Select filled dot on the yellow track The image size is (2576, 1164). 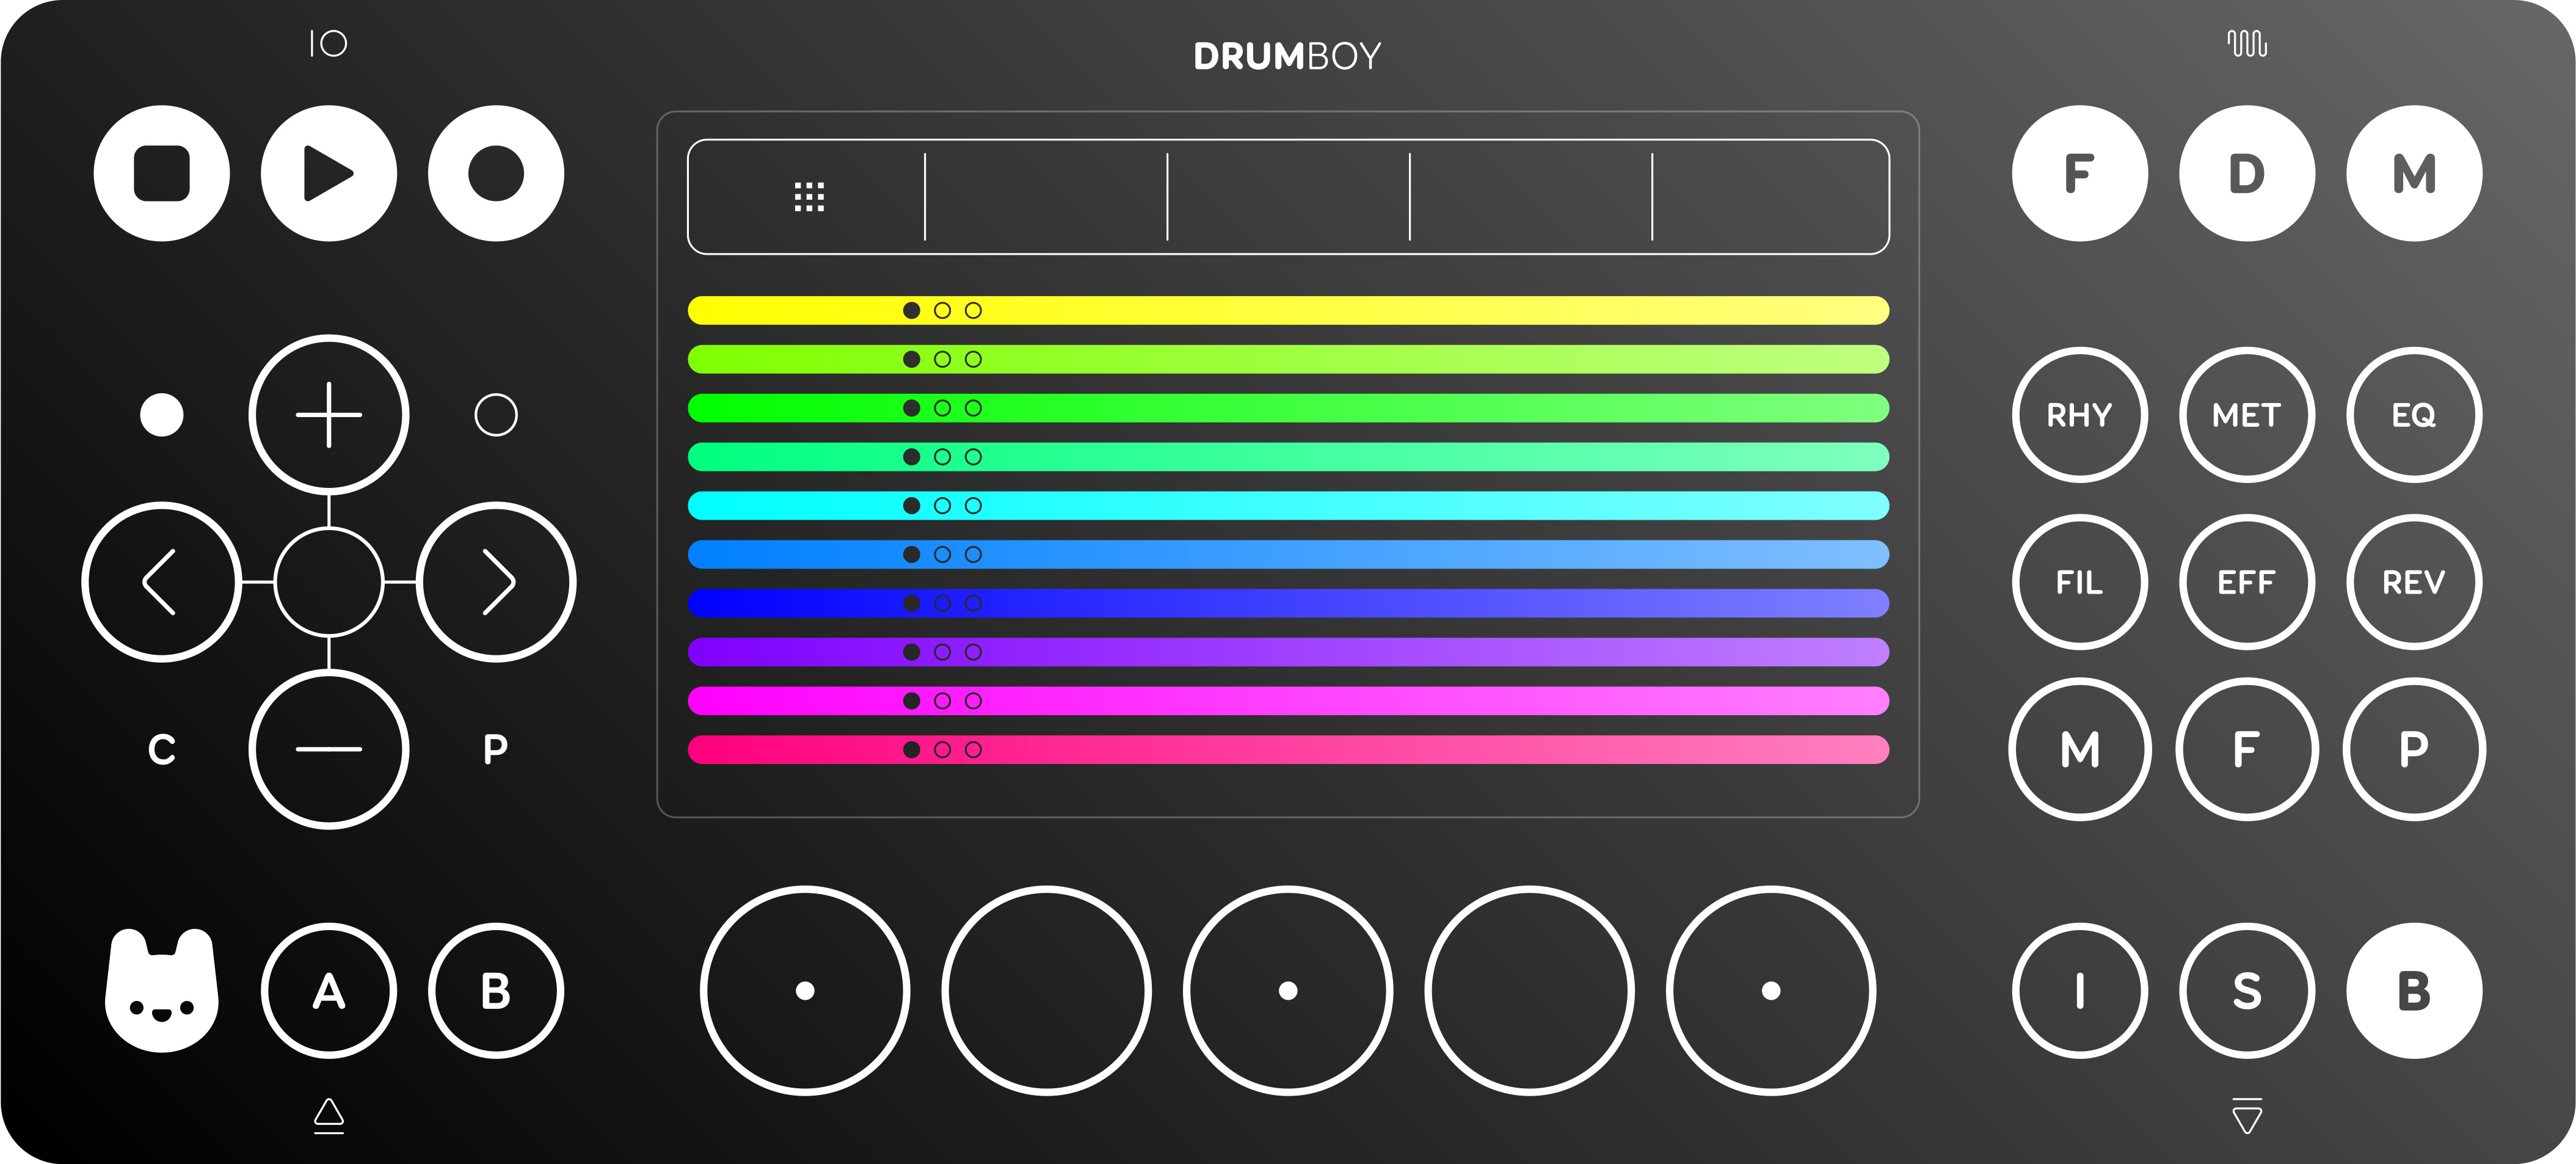[911, 310]
